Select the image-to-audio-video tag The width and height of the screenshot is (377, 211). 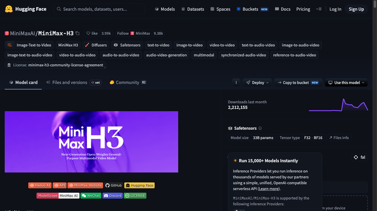pos(301,45)
